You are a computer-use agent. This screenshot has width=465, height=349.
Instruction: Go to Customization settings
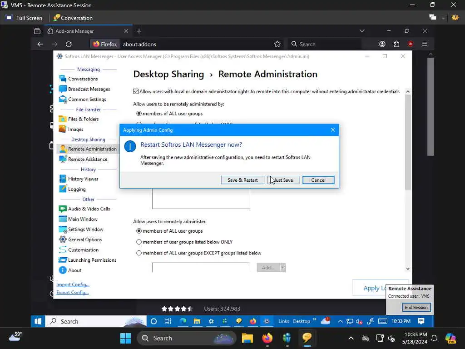pos(79,250)
